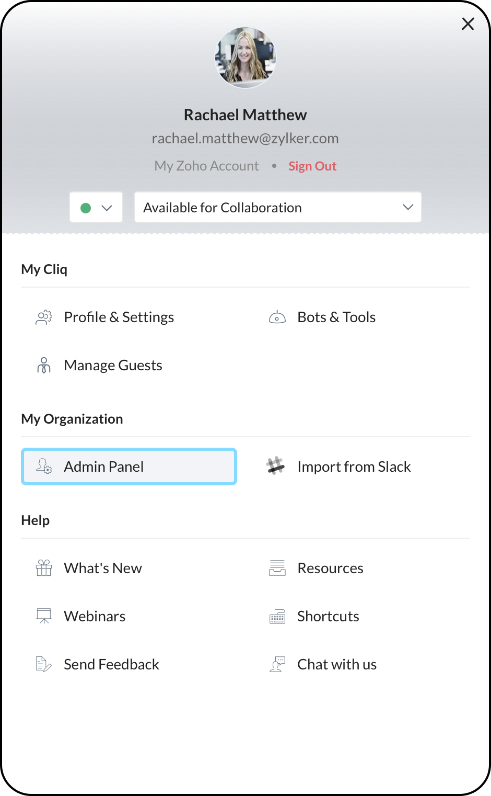Click the Slack logo icon
This screenshot has width=491, height=796.
[275, 466]
